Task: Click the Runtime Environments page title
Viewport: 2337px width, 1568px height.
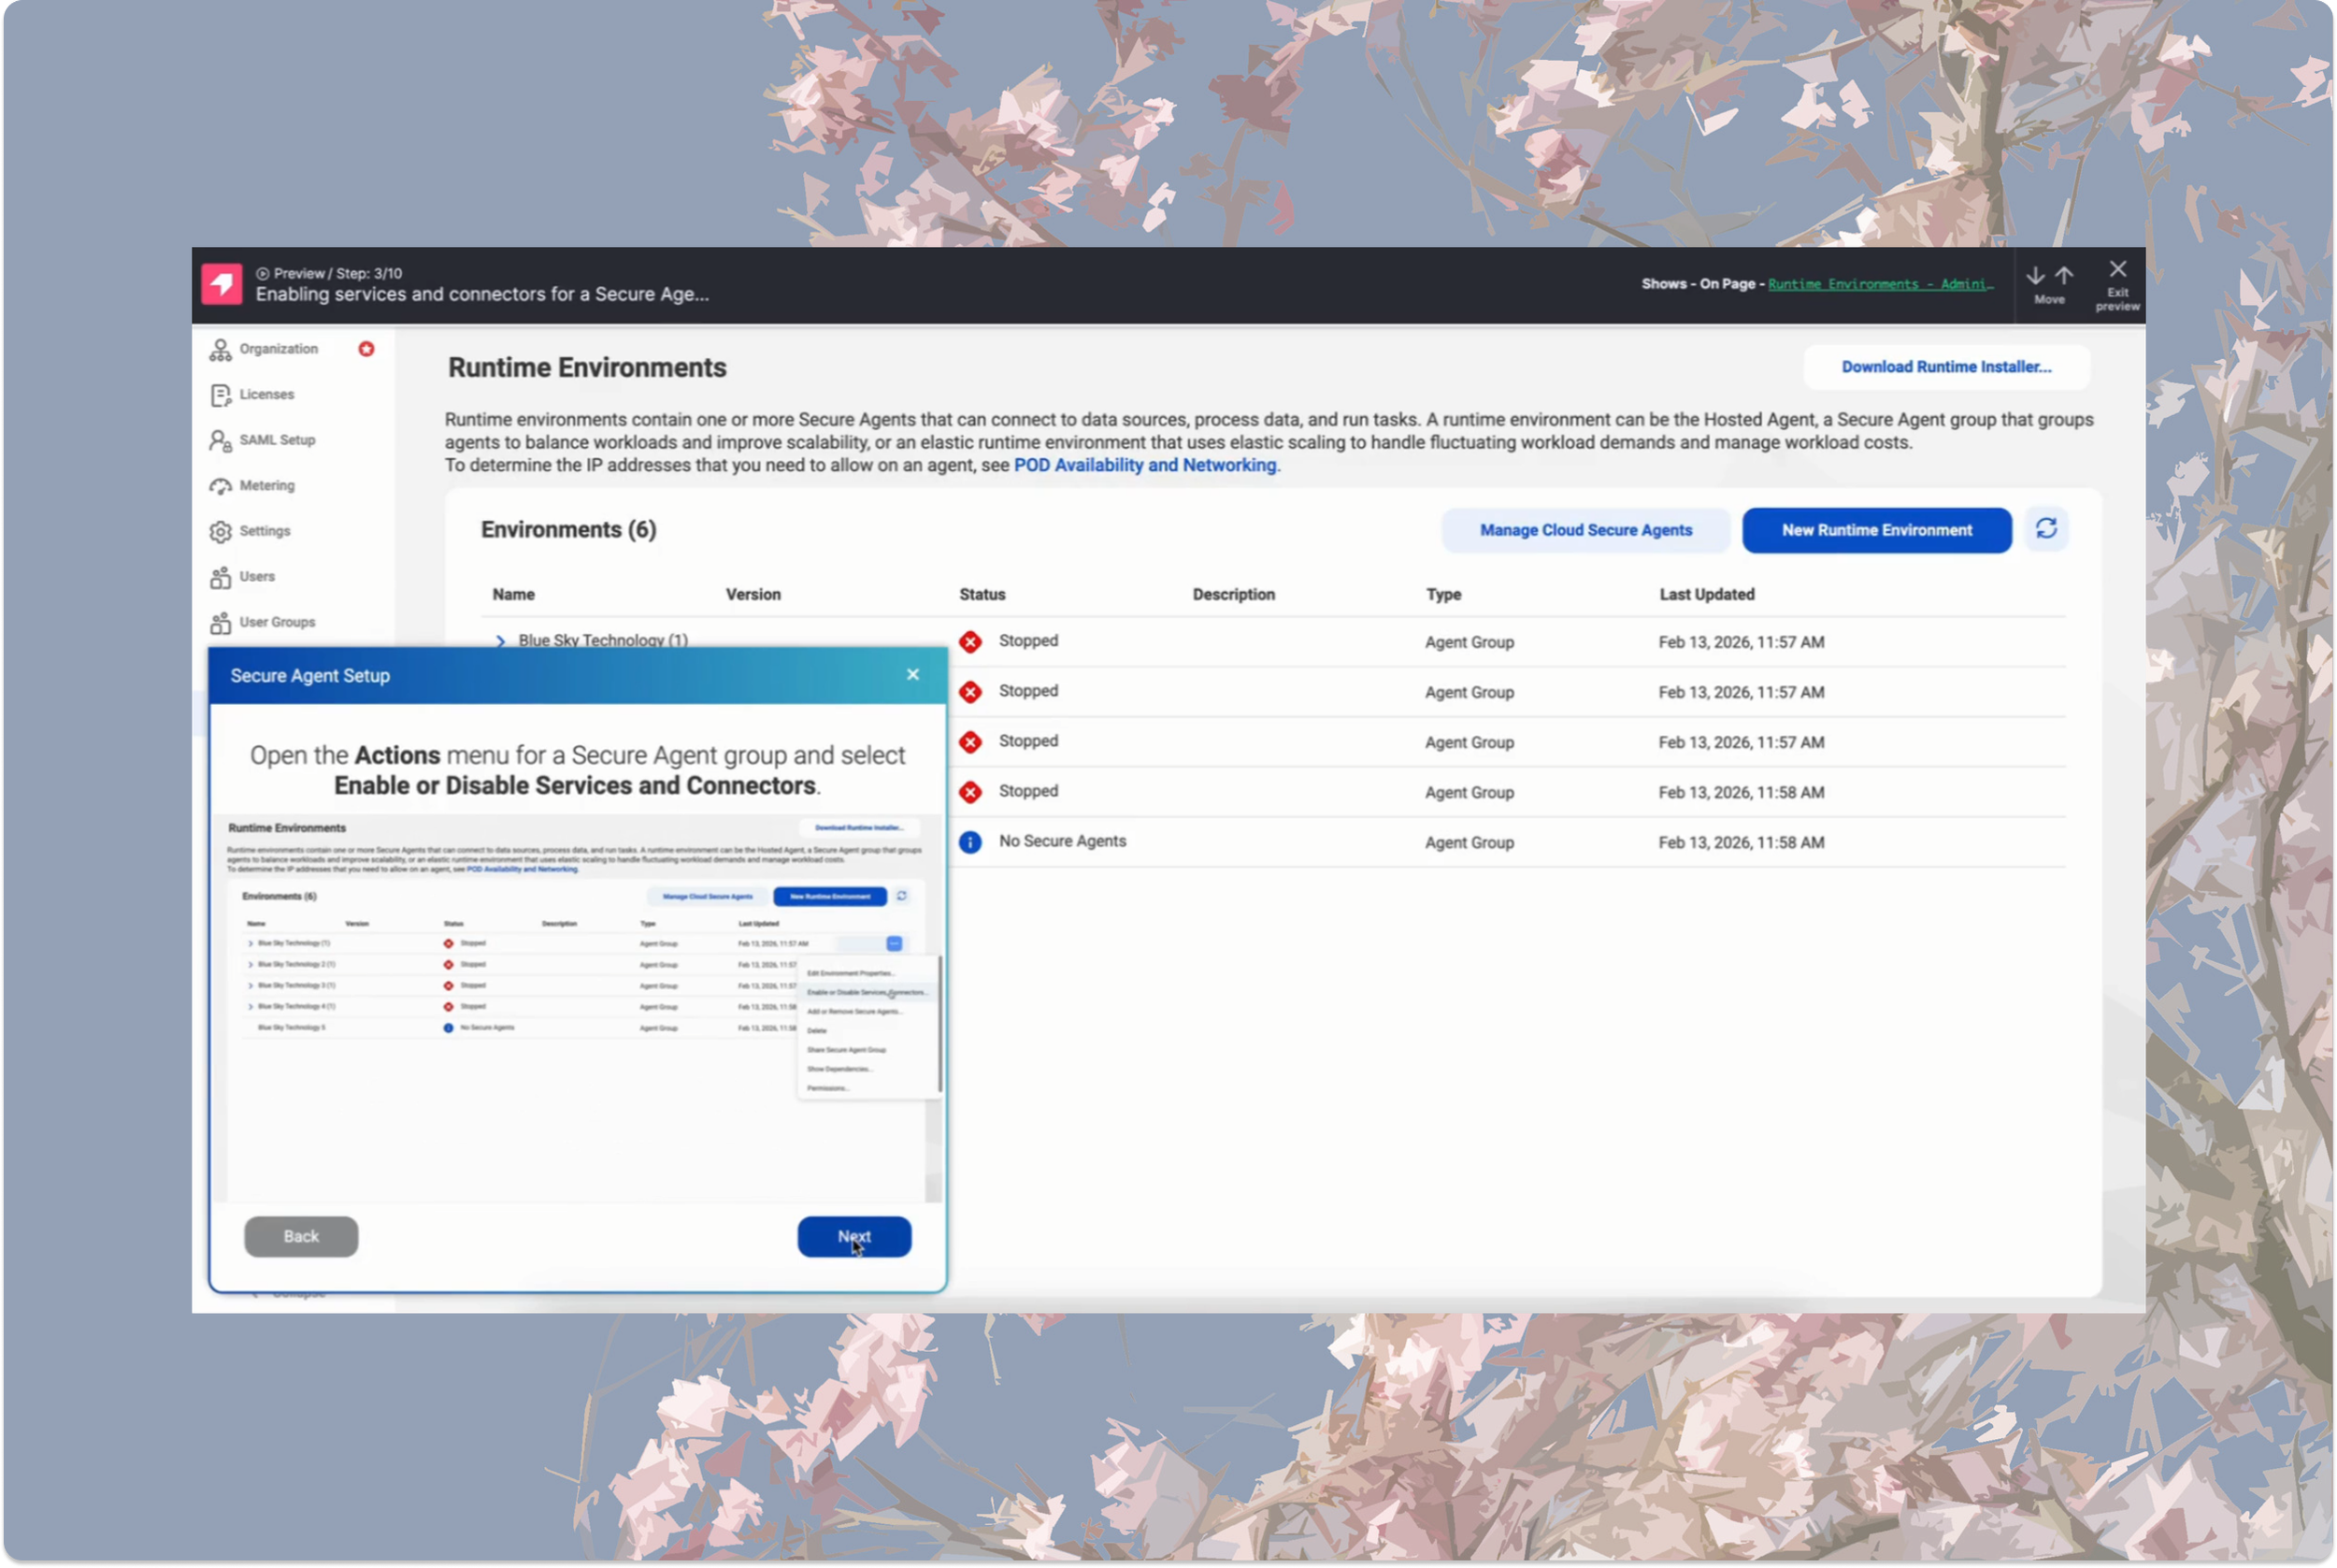Action: (587, 367)
